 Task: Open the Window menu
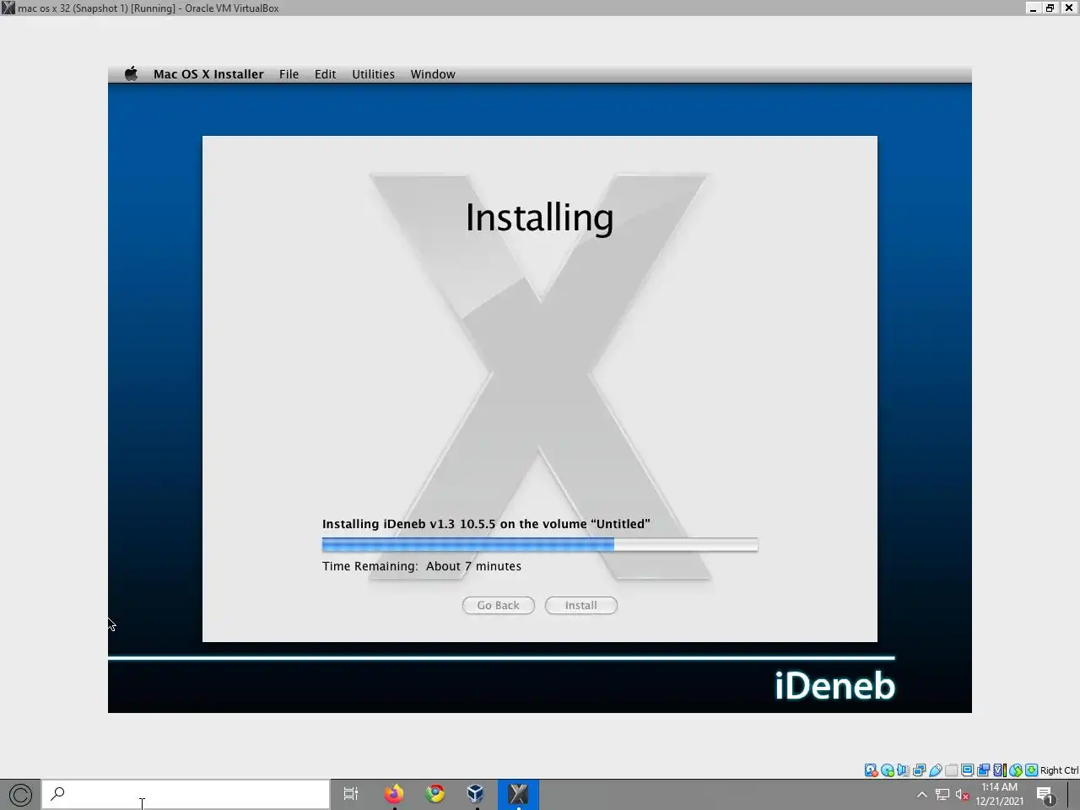pos(433,74)
